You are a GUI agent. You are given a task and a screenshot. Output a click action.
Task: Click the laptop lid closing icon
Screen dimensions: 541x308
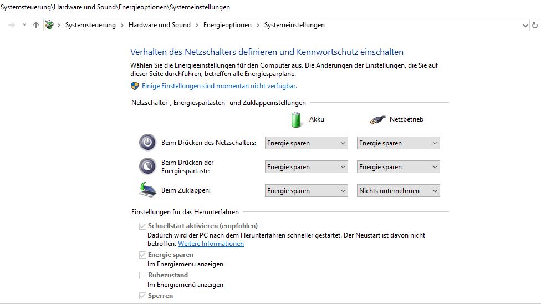click(x=147, y=190)
